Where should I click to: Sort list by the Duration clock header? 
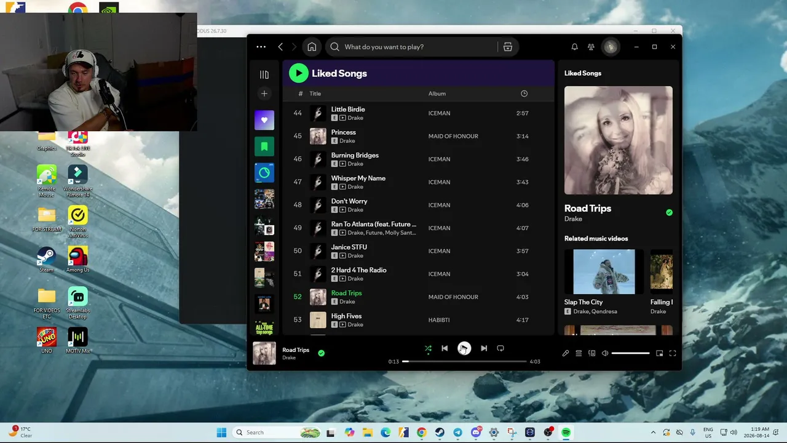coord(524,94)
